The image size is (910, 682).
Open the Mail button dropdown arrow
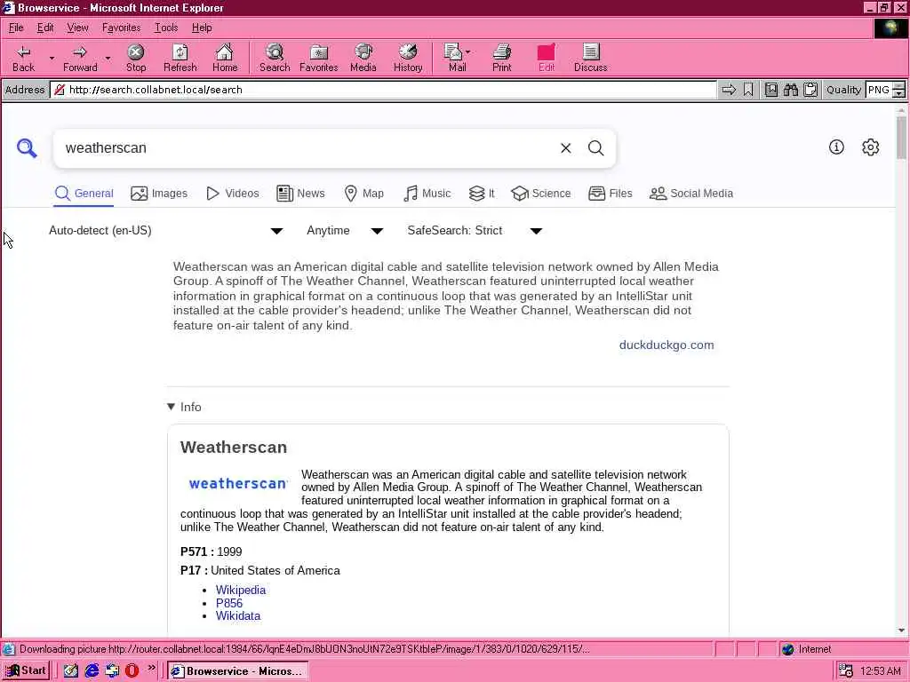pyautogui.click(x=467, y=52)
